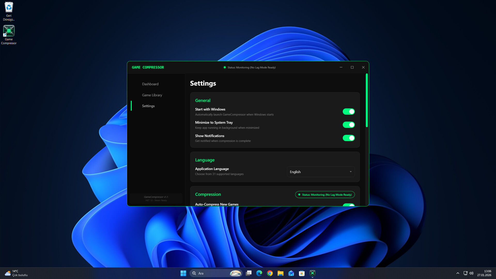
Task: Open Game Compressor desktop shortcut icon
Action: pos(9,31)
